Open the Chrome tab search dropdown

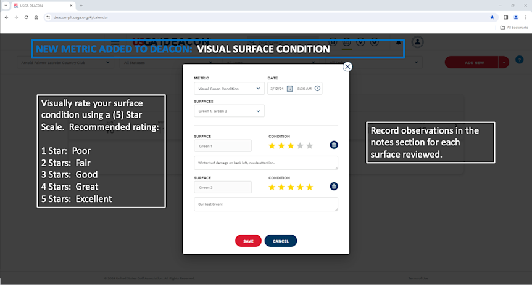pyautogui.click(x=6, y=6)
